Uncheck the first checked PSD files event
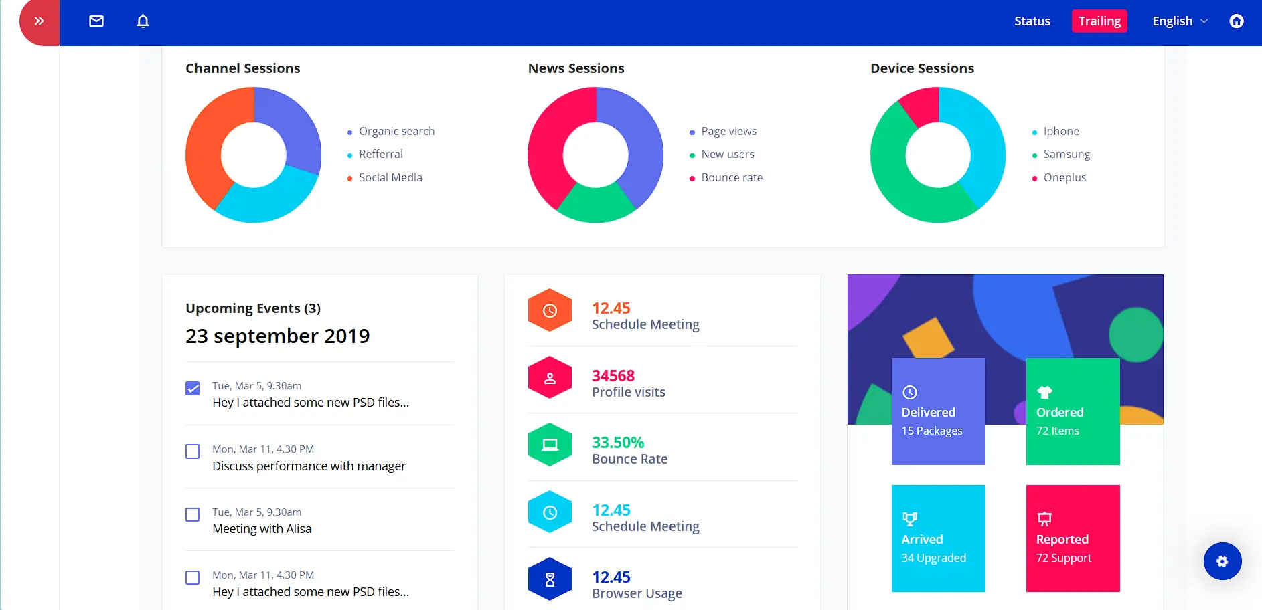Screen dimensions: 1262x610 [x=193, y=389]
